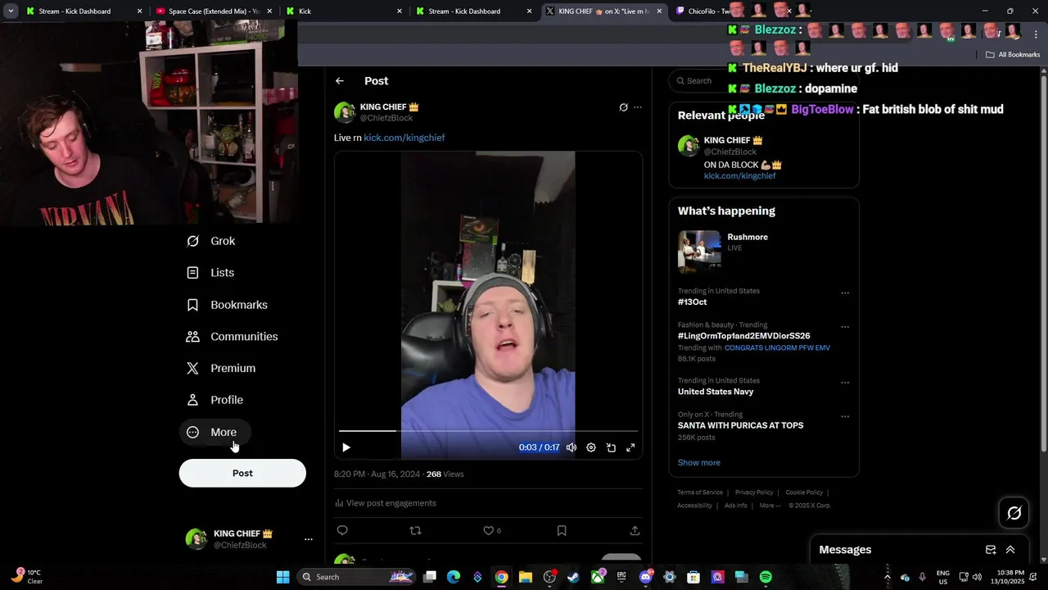1048x590 pixels.
Task: Open kick.com/kingchief link in Relevant people
Action: tap(739, 176)
